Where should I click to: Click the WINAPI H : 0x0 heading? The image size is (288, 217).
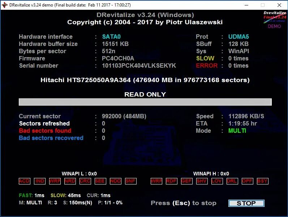211,174
